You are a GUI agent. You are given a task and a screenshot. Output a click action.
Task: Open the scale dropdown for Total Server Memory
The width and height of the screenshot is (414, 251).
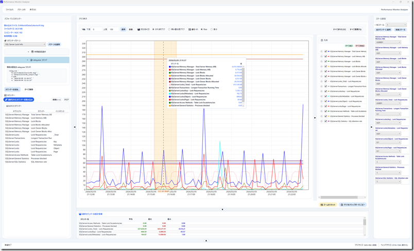388,42
